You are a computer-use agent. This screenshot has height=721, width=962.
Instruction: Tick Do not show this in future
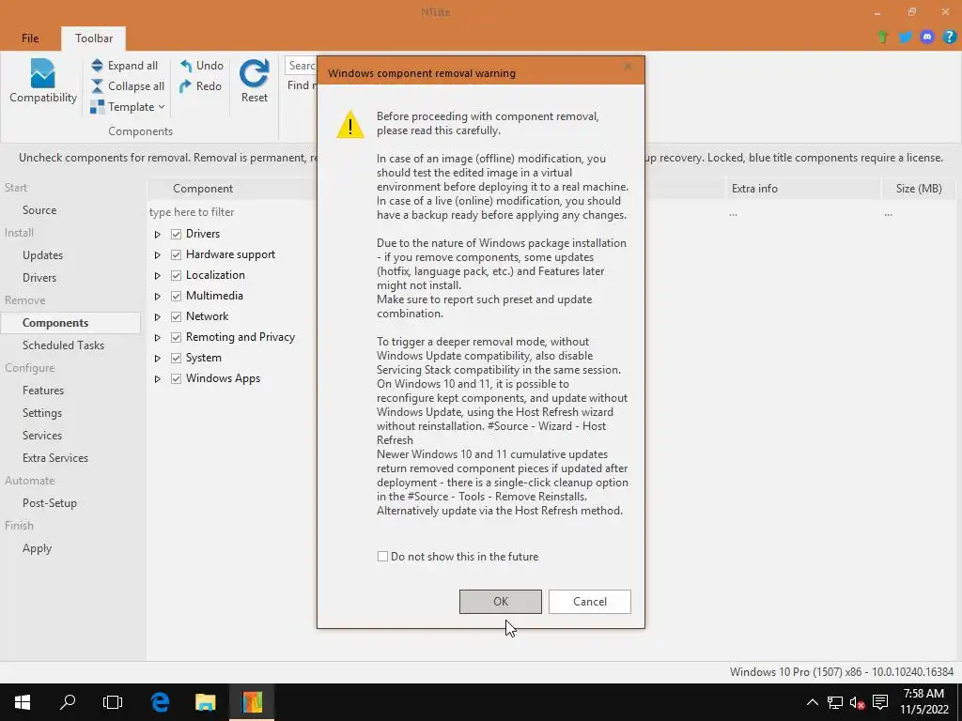tap(382, 557)
